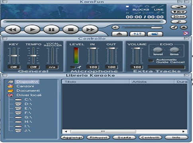Start playback with the Play button
The height and width of the screenshot is (143, 193).
pos(32,29)
